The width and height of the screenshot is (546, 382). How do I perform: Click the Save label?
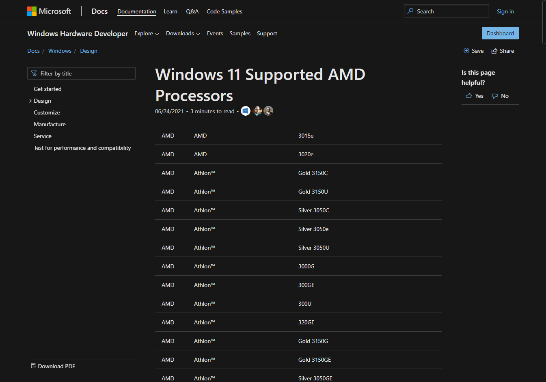pos(477,51)
